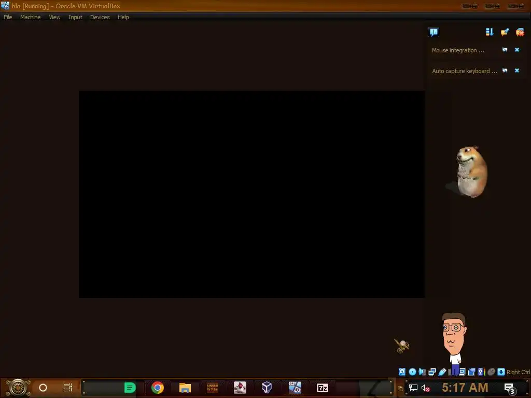Click the hard disk activity indicator
The width and height of the screenshot is (531, 398).
tap(402, 372)
